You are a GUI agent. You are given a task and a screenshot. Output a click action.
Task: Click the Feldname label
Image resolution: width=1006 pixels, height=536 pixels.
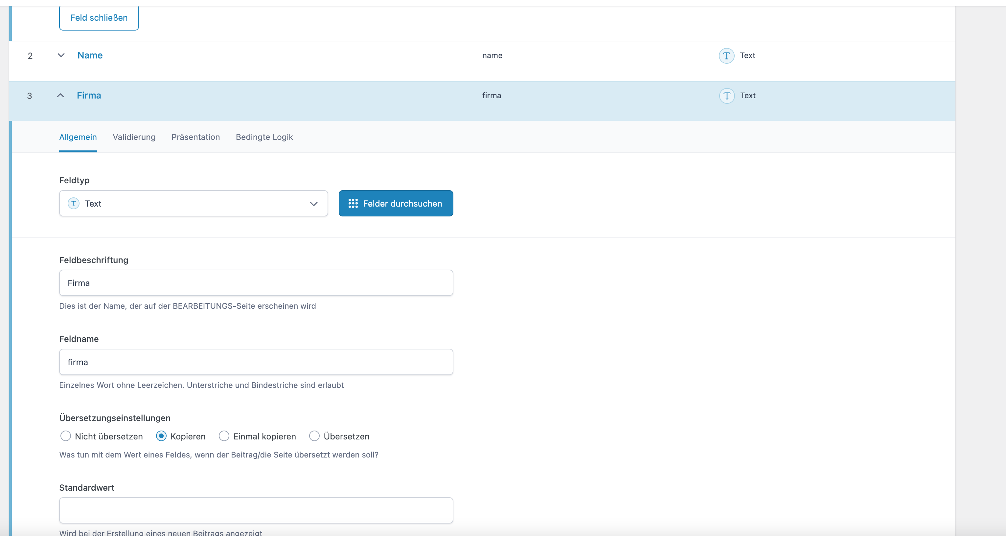tap(79, 339)
